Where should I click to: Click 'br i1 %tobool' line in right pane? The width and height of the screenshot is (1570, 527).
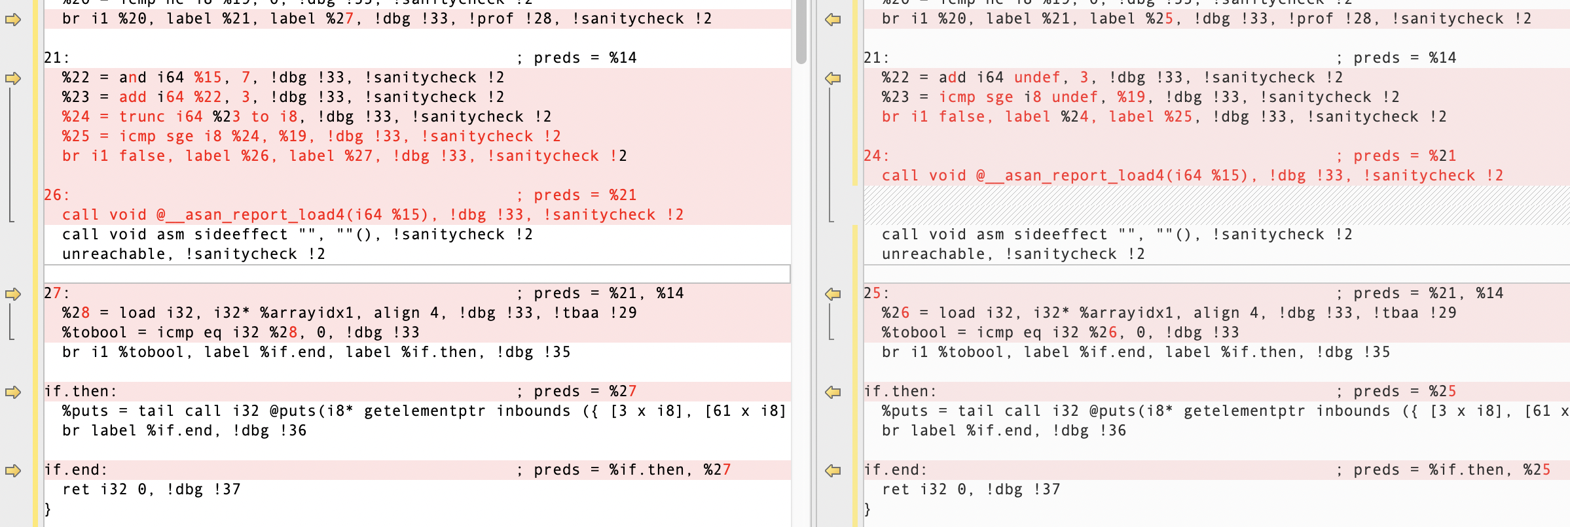1136,352
